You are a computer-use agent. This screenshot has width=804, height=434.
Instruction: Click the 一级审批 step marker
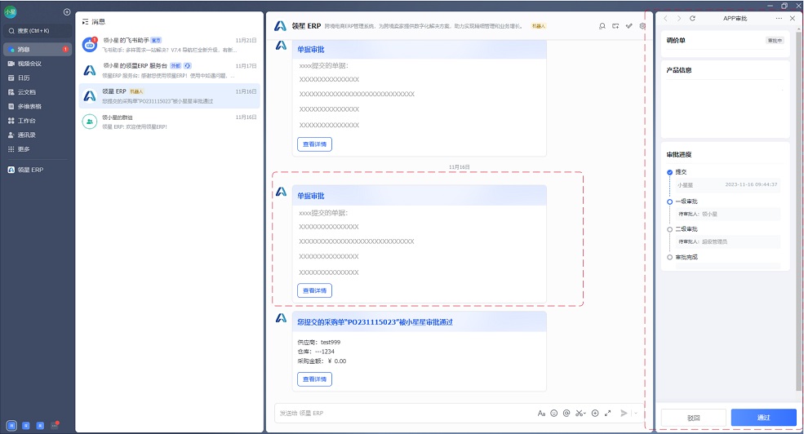[x=669, y=201]
